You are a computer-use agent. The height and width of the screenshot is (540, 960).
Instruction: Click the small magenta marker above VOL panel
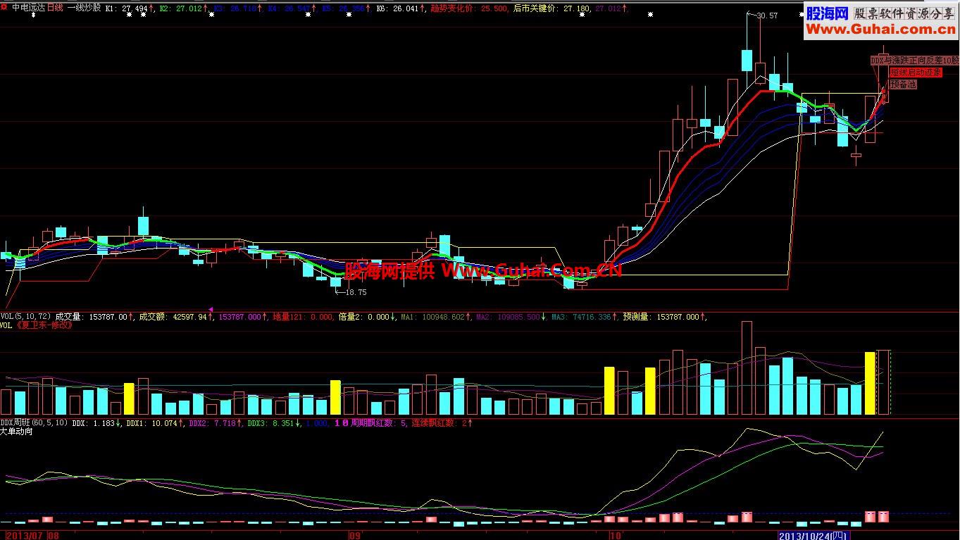tap(211, 308)
